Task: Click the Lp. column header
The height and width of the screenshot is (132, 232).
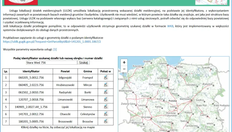Action: click(x=6, y=71)
